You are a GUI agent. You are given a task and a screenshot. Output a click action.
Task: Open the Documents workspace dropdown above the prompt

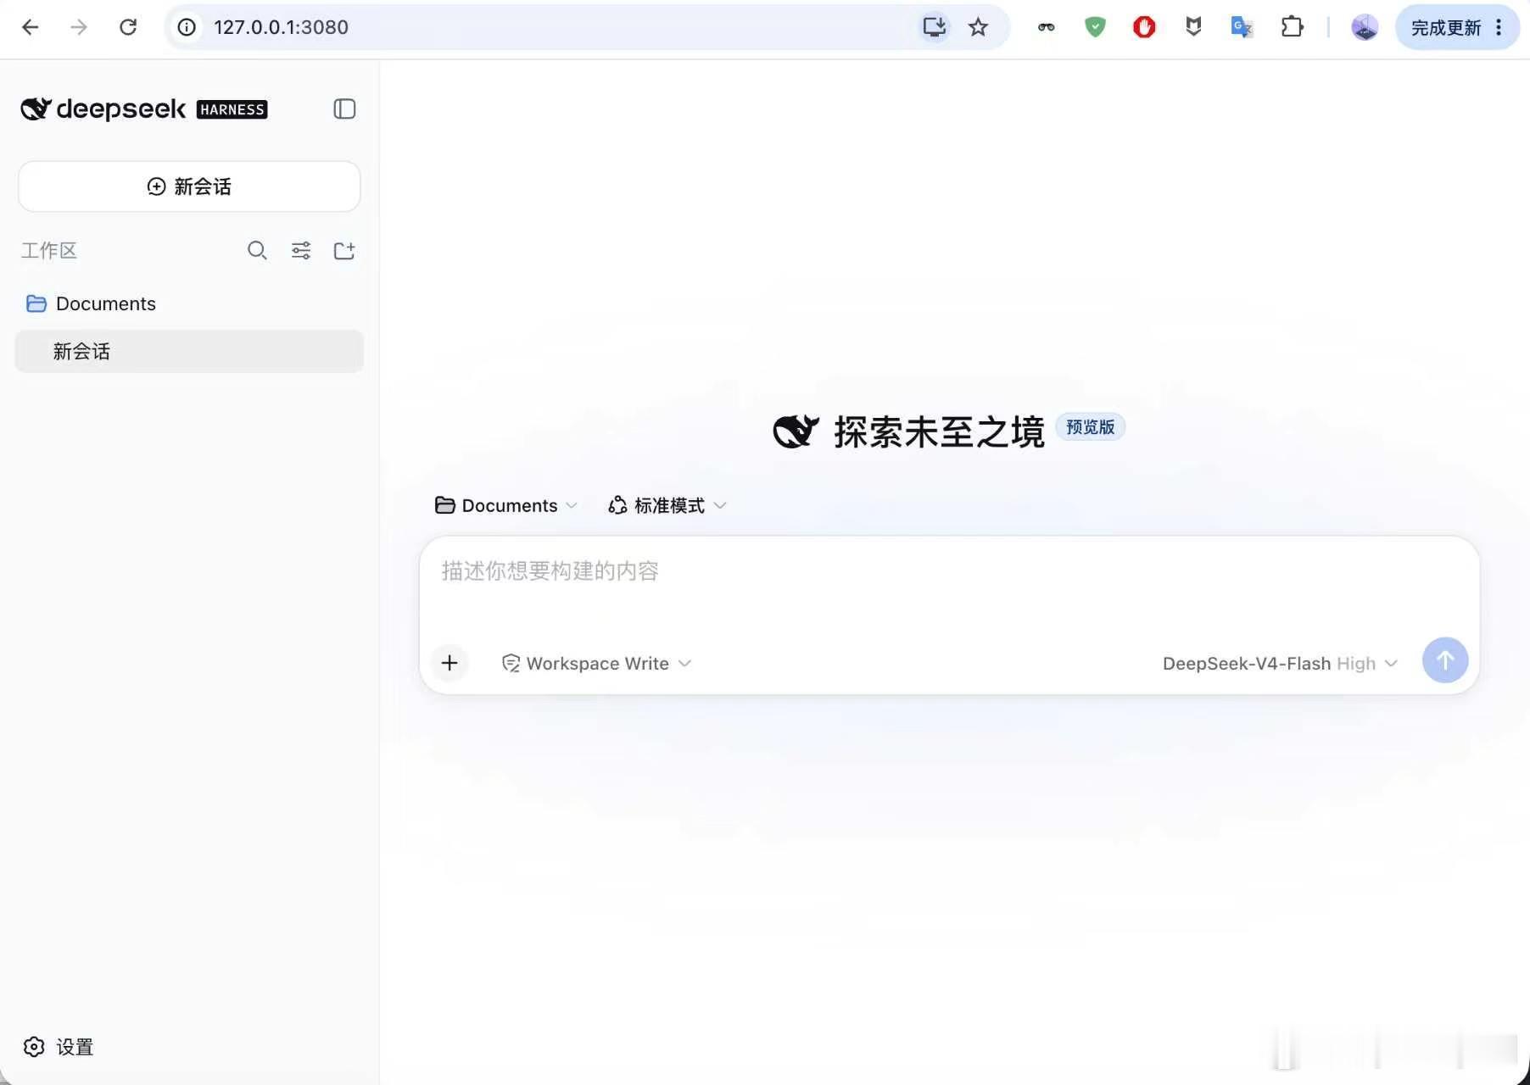tap(506, 505)
